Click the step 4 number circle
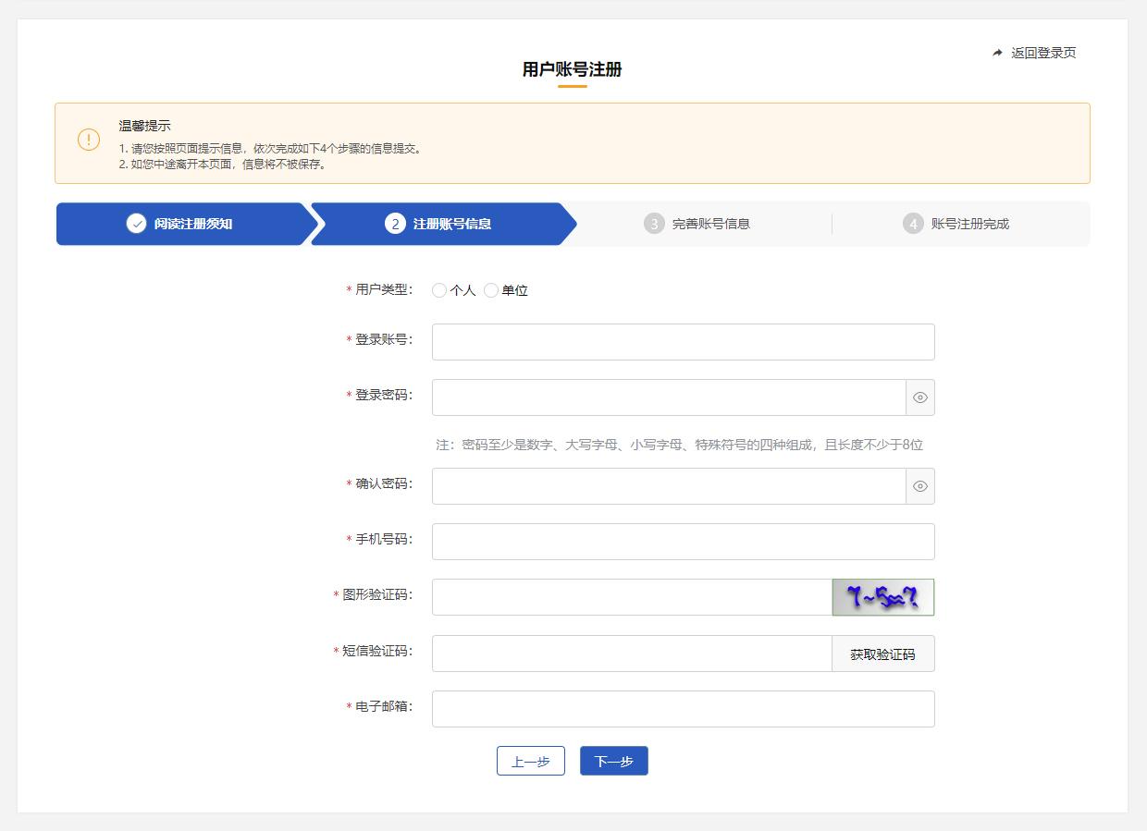 coord(913,224)
